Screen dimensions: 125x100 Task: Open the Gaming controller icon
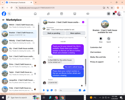coord(88,14)
